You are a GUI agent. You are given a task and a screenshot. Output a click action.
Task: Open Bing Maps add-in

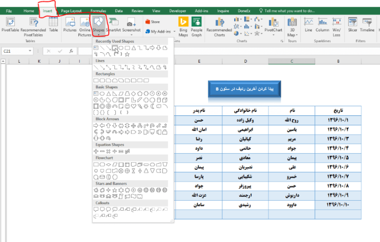point(183,26)
